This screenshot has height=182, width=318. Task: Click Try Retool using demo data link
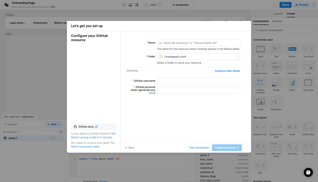click(93, 145)
